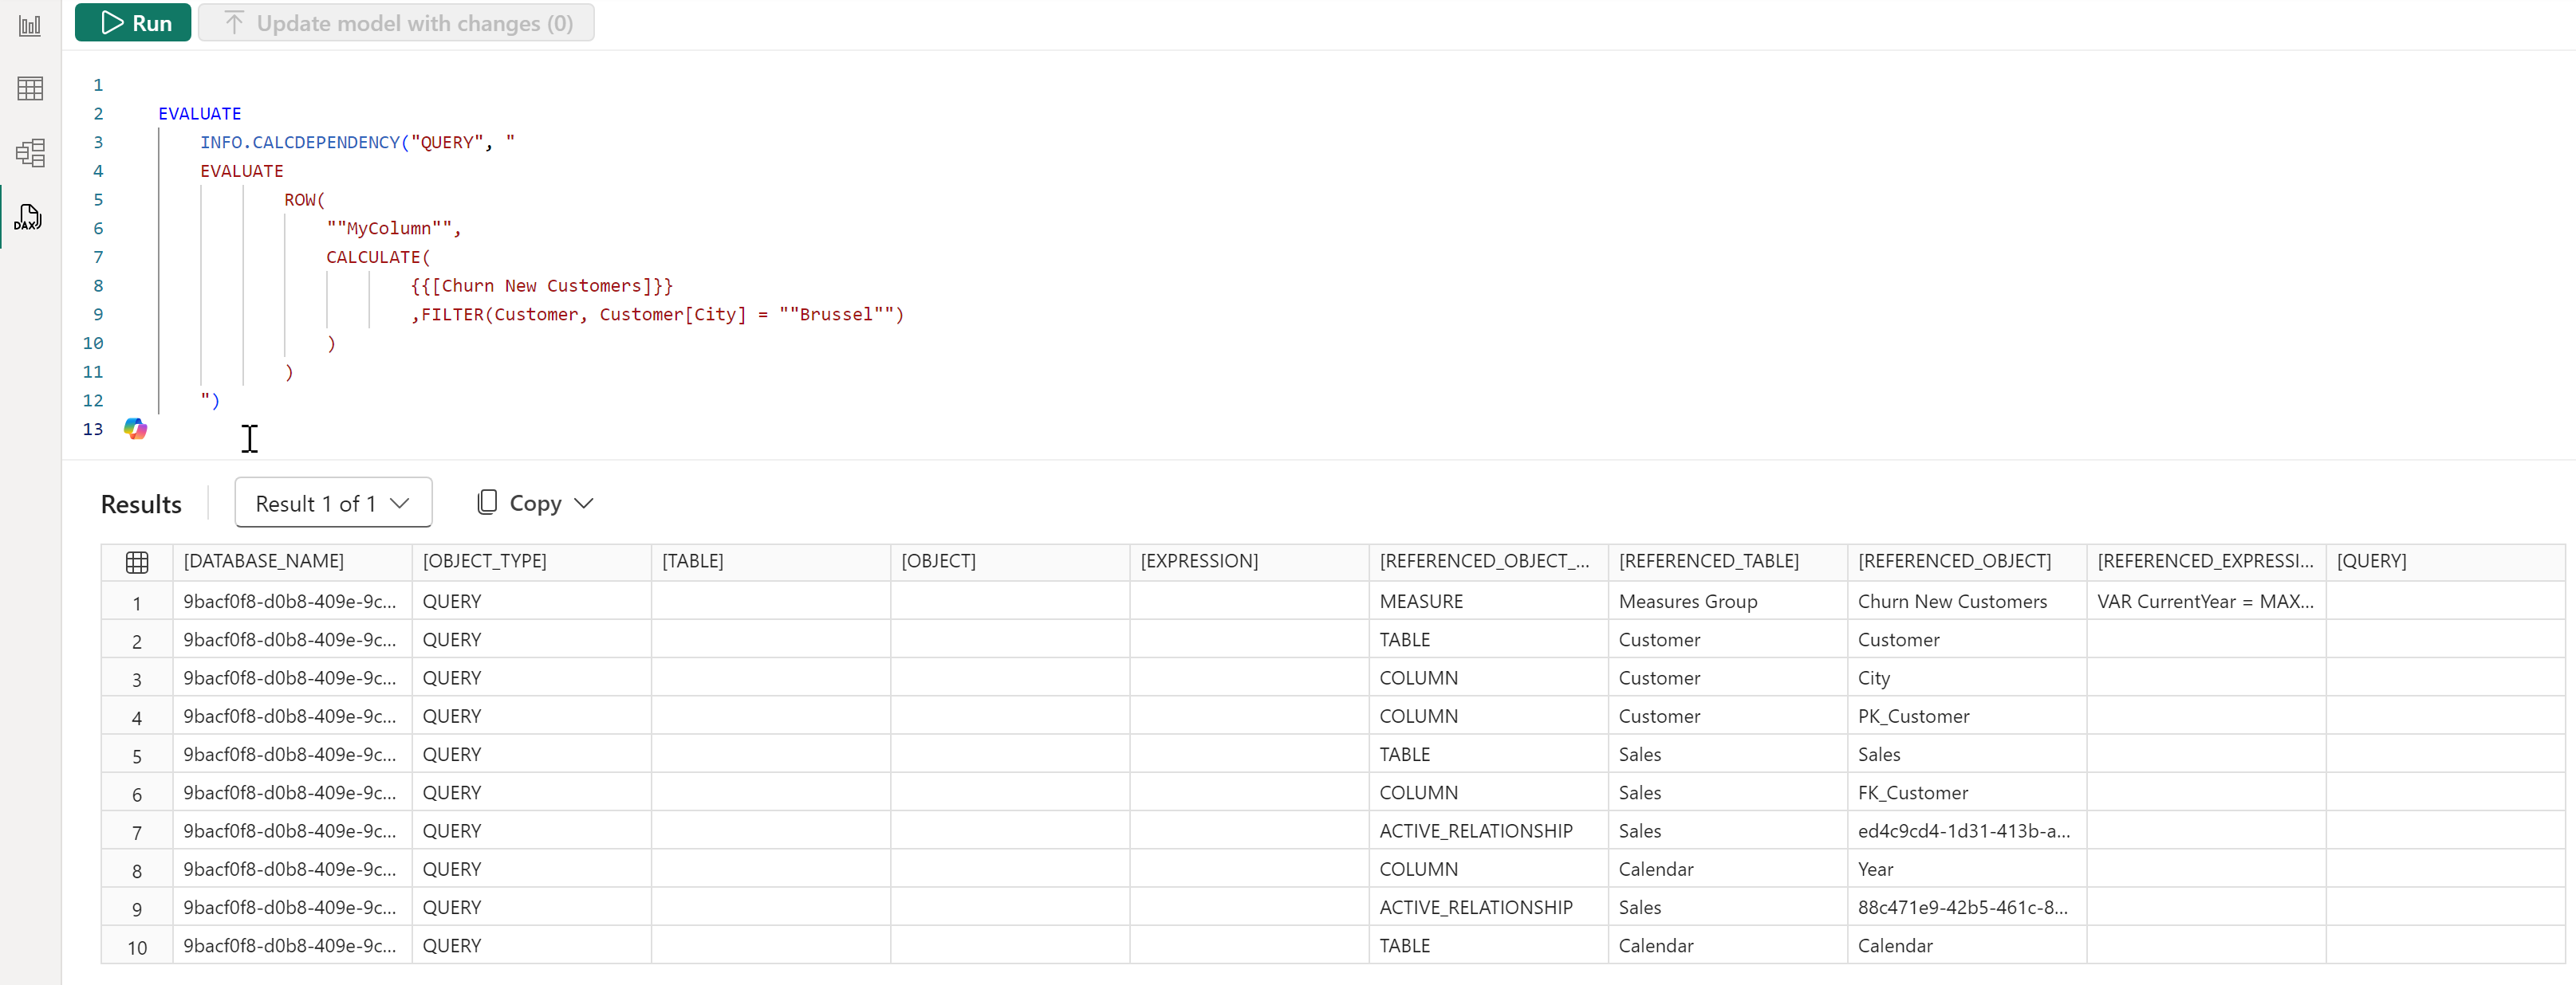Click the Results heading label

click(x=141, y=504)
